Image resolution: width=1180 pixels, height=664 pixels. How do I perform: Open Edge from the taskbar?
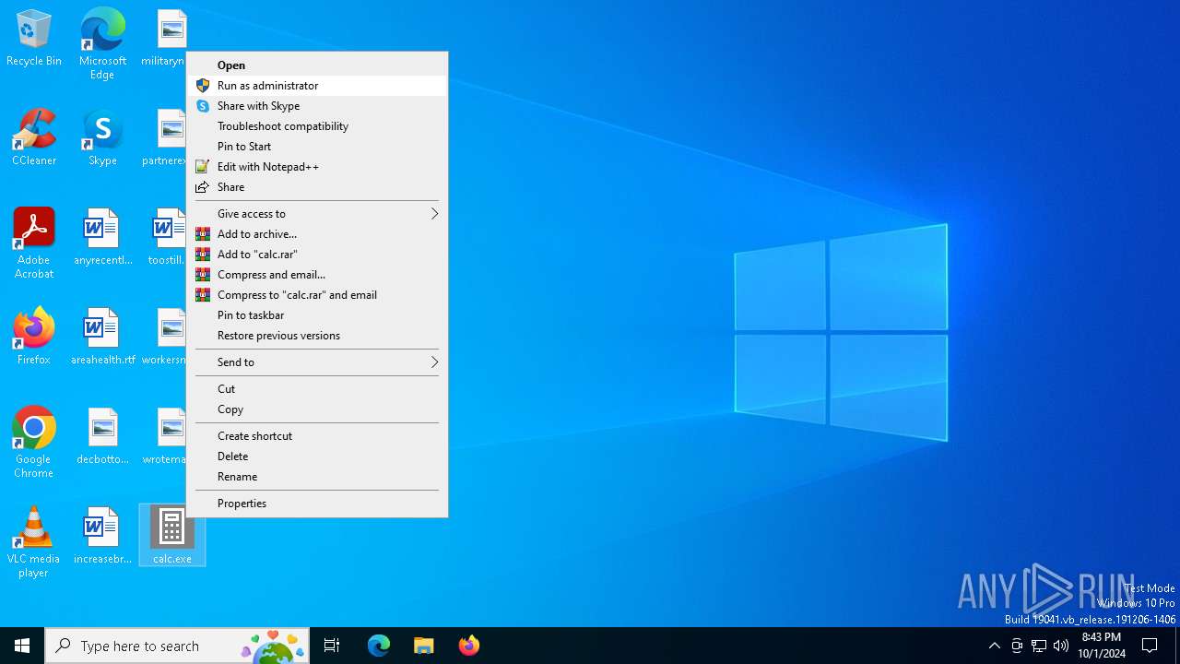[379, 646]
